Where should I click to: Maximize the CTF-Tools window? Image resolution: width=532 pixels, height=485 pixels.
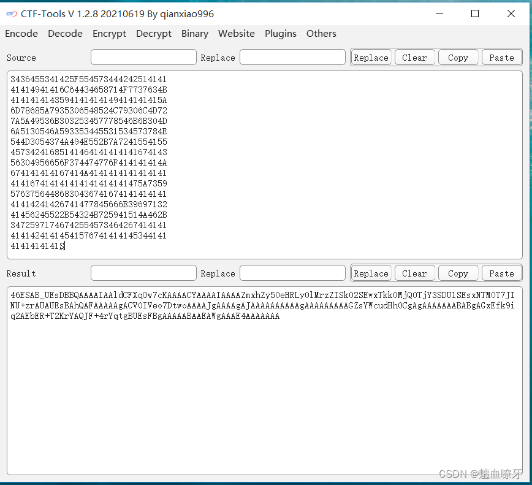pos(475,13)
